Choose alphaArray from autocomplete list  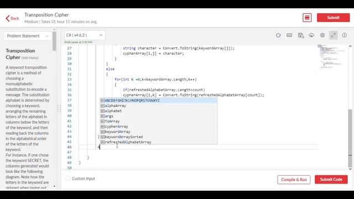coord(159,106)
